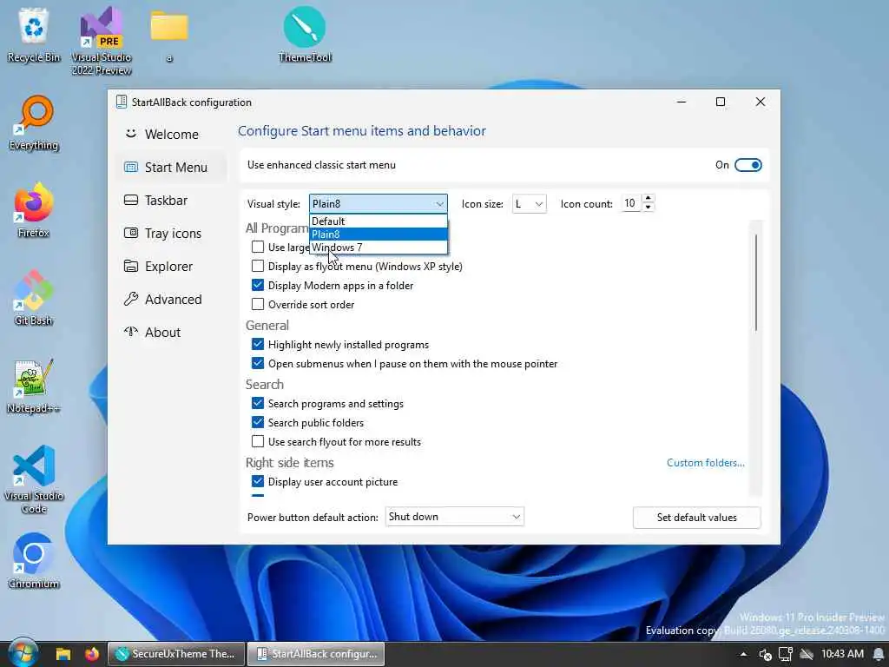
Task: Click the network tray icon
Action: [x=786, y=655]
